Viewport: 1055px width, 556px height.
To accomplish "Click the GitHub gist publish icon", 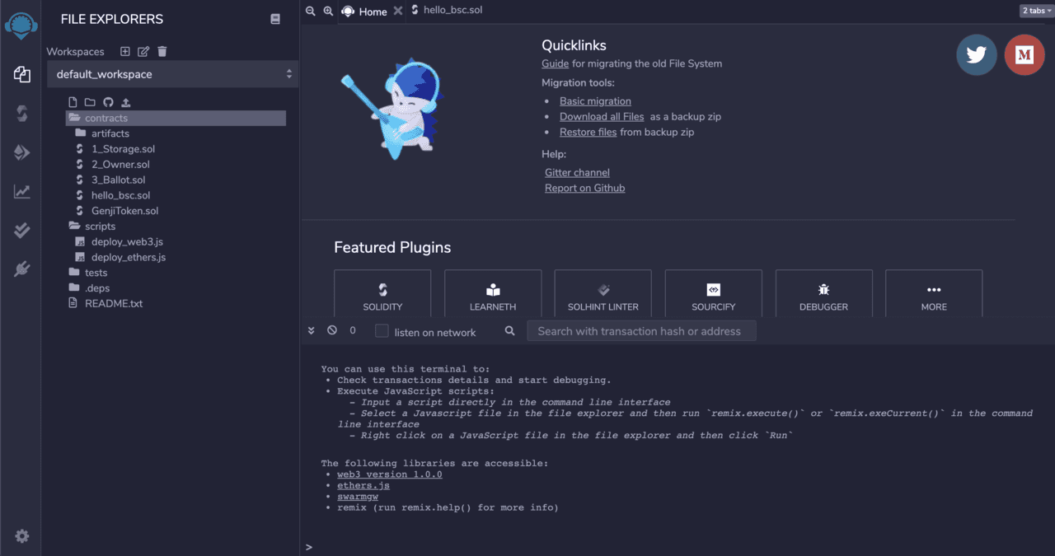I will pos(108,102).
